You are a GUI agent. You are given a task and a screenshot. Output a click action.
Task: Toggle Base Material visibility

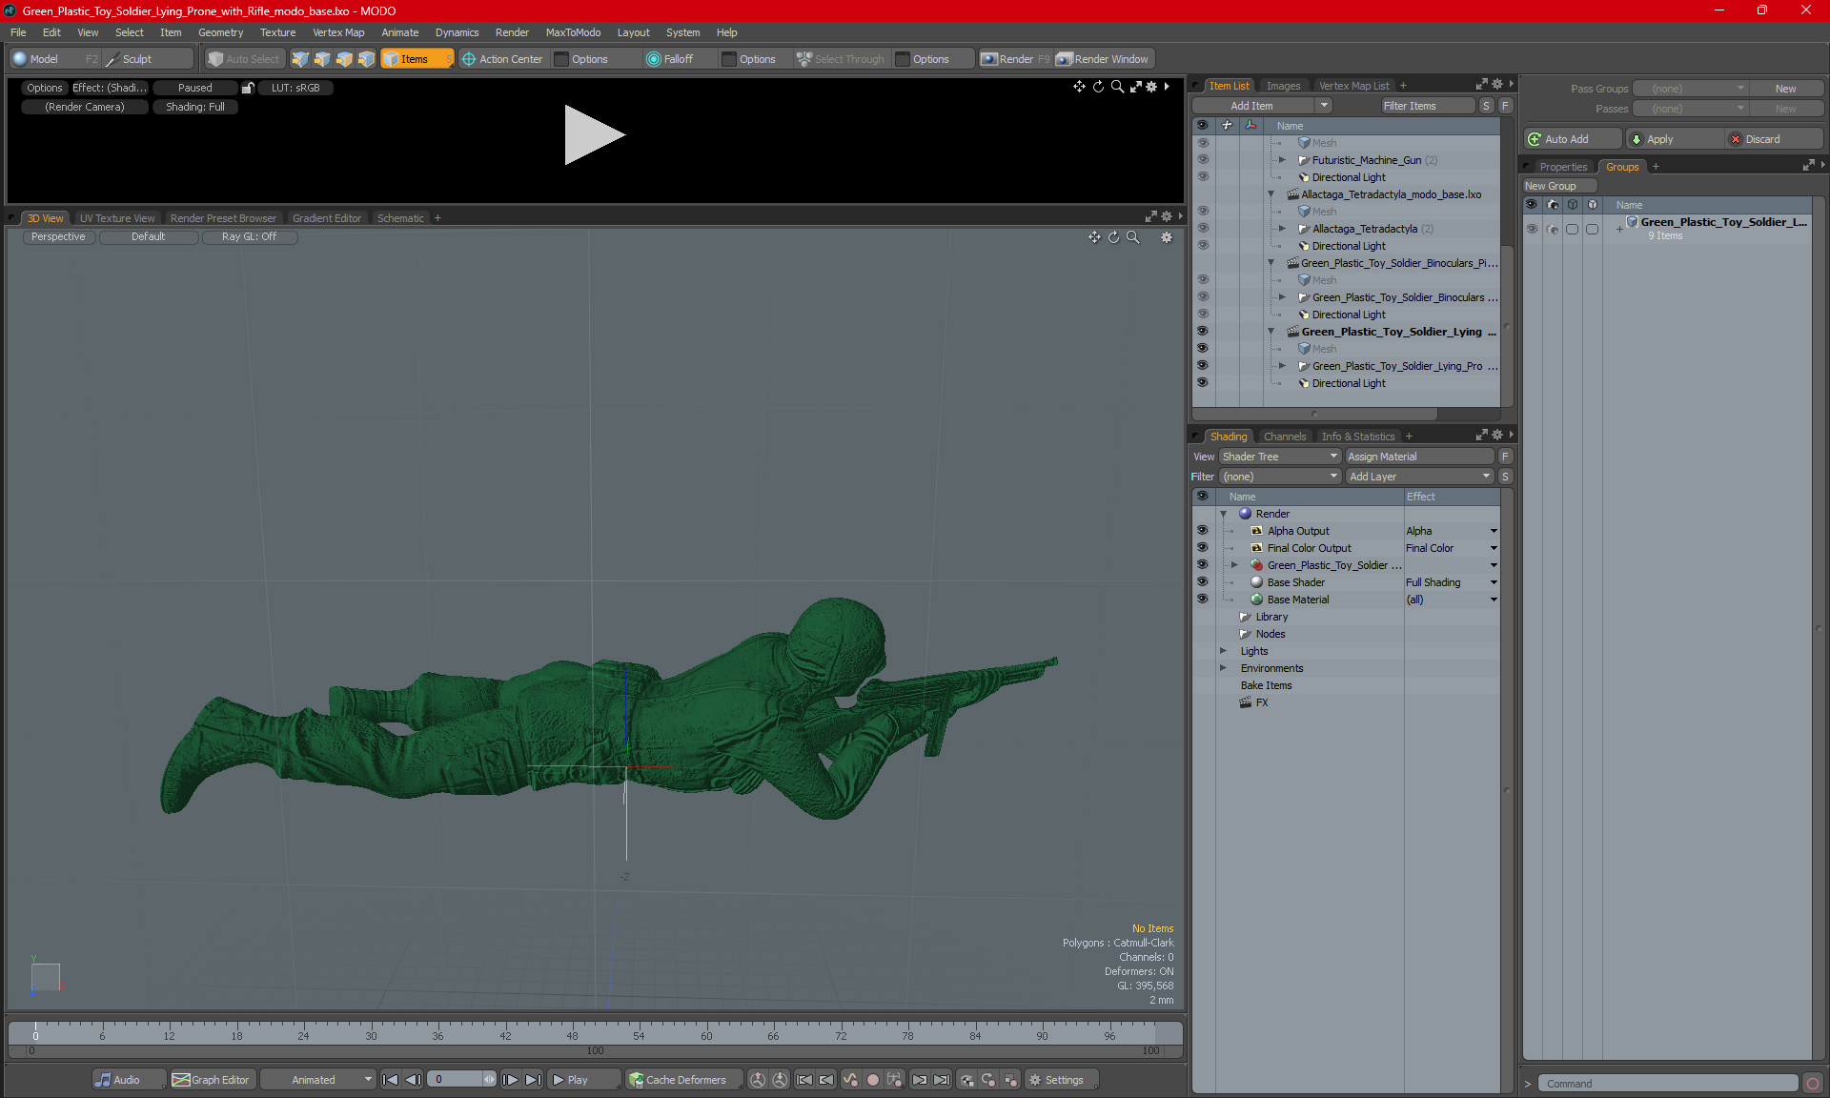(x=1202, y=600)
